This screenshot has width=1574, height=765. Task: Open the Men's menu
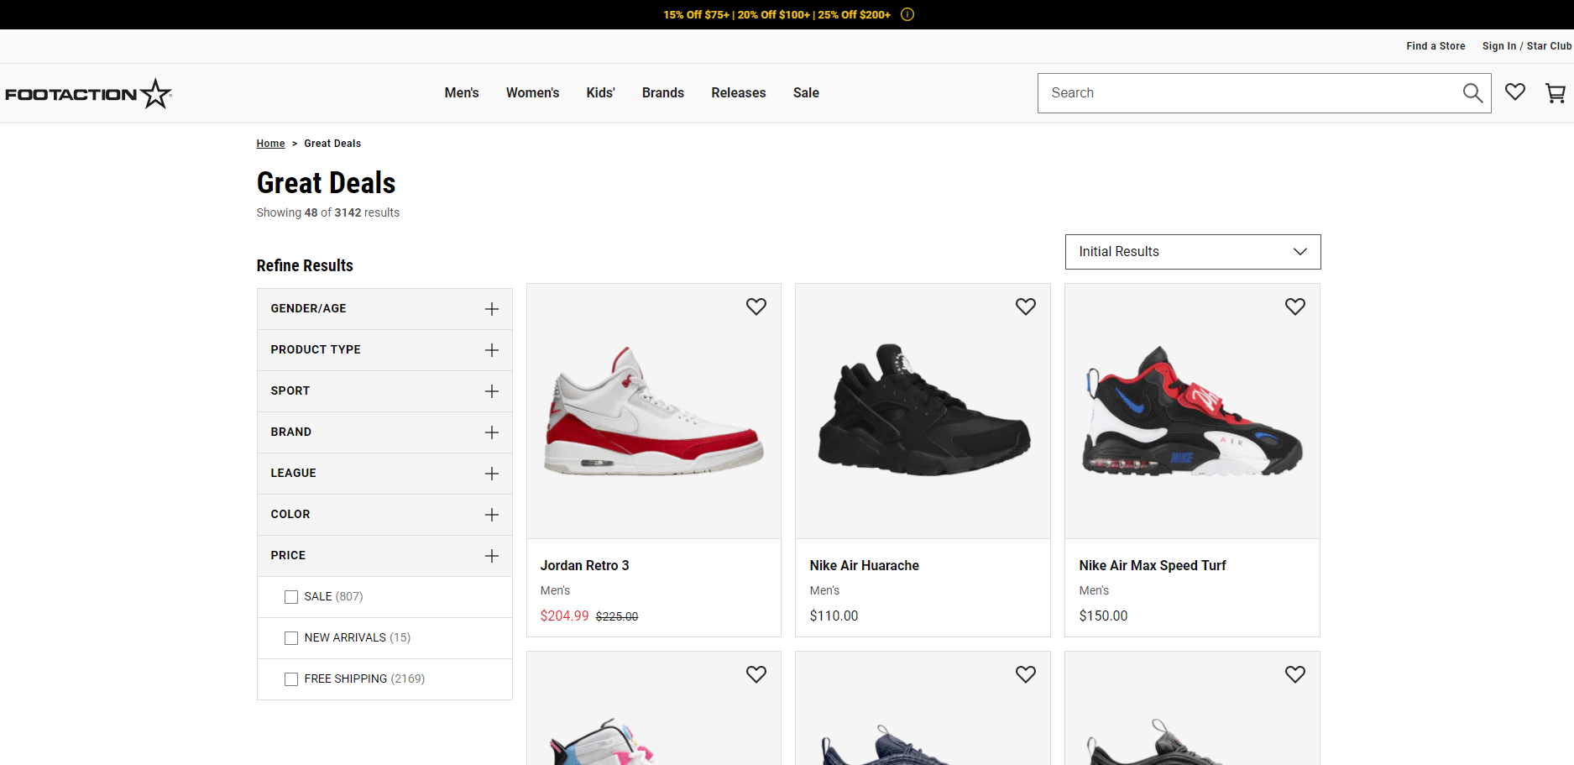[462, 93]
